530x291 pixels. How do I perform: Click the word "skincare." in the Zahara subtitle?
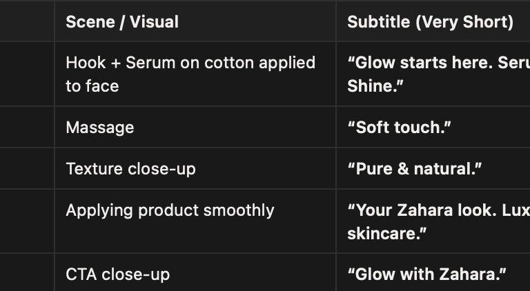pyautogui.click(x=387, y=234)
